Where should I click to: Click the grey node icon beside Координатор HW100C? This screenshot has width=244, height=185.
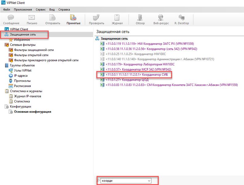102,54
